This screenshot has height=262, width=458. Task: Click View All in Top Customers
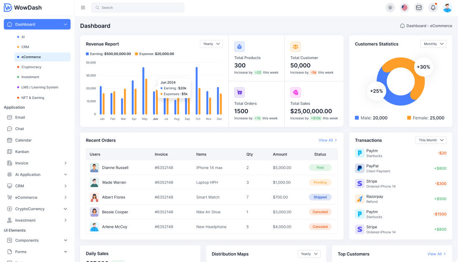436,254
